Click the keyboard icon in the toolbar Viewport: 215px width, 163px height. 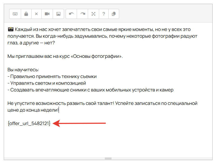coord(15,14)
